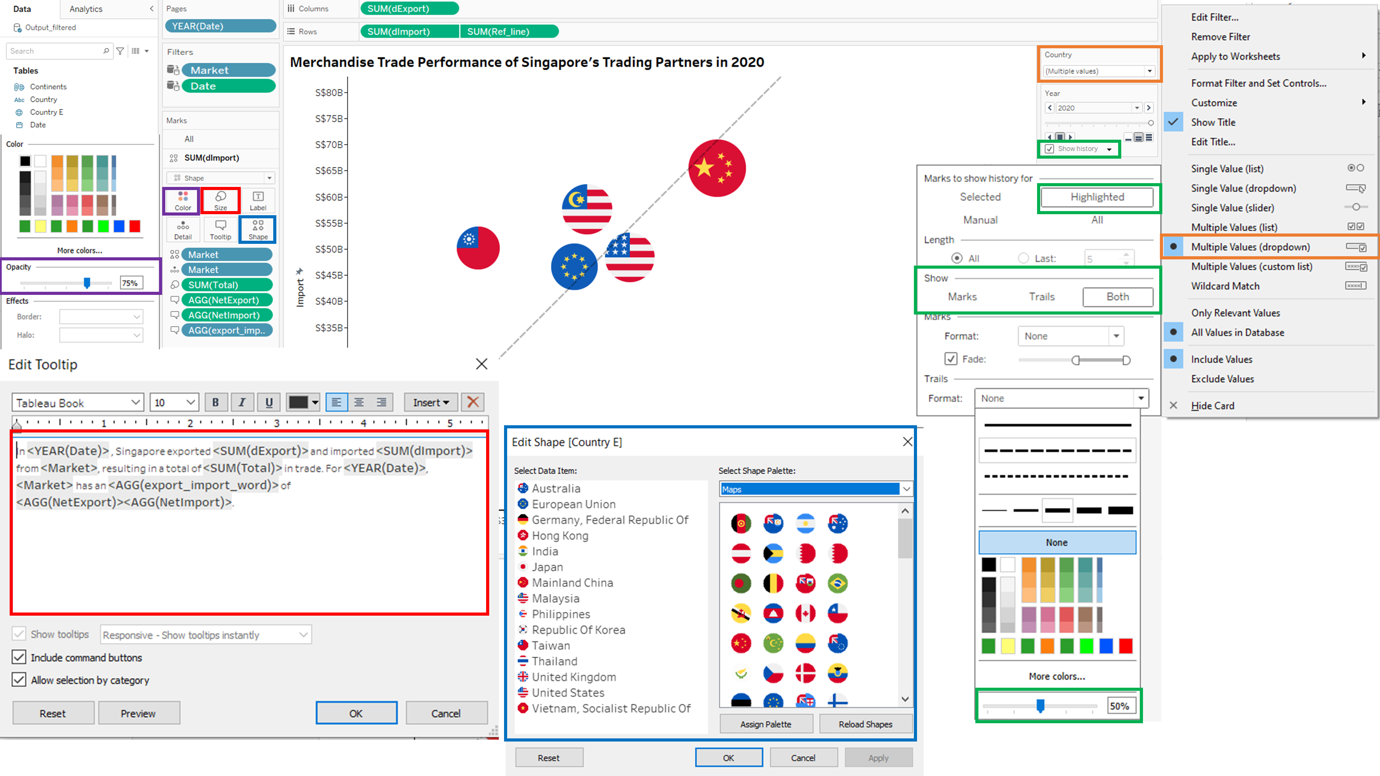The width and height of the screenshot is (1380, 776).
Task: Click More colors... in Color panel
Action: (79, 250)
